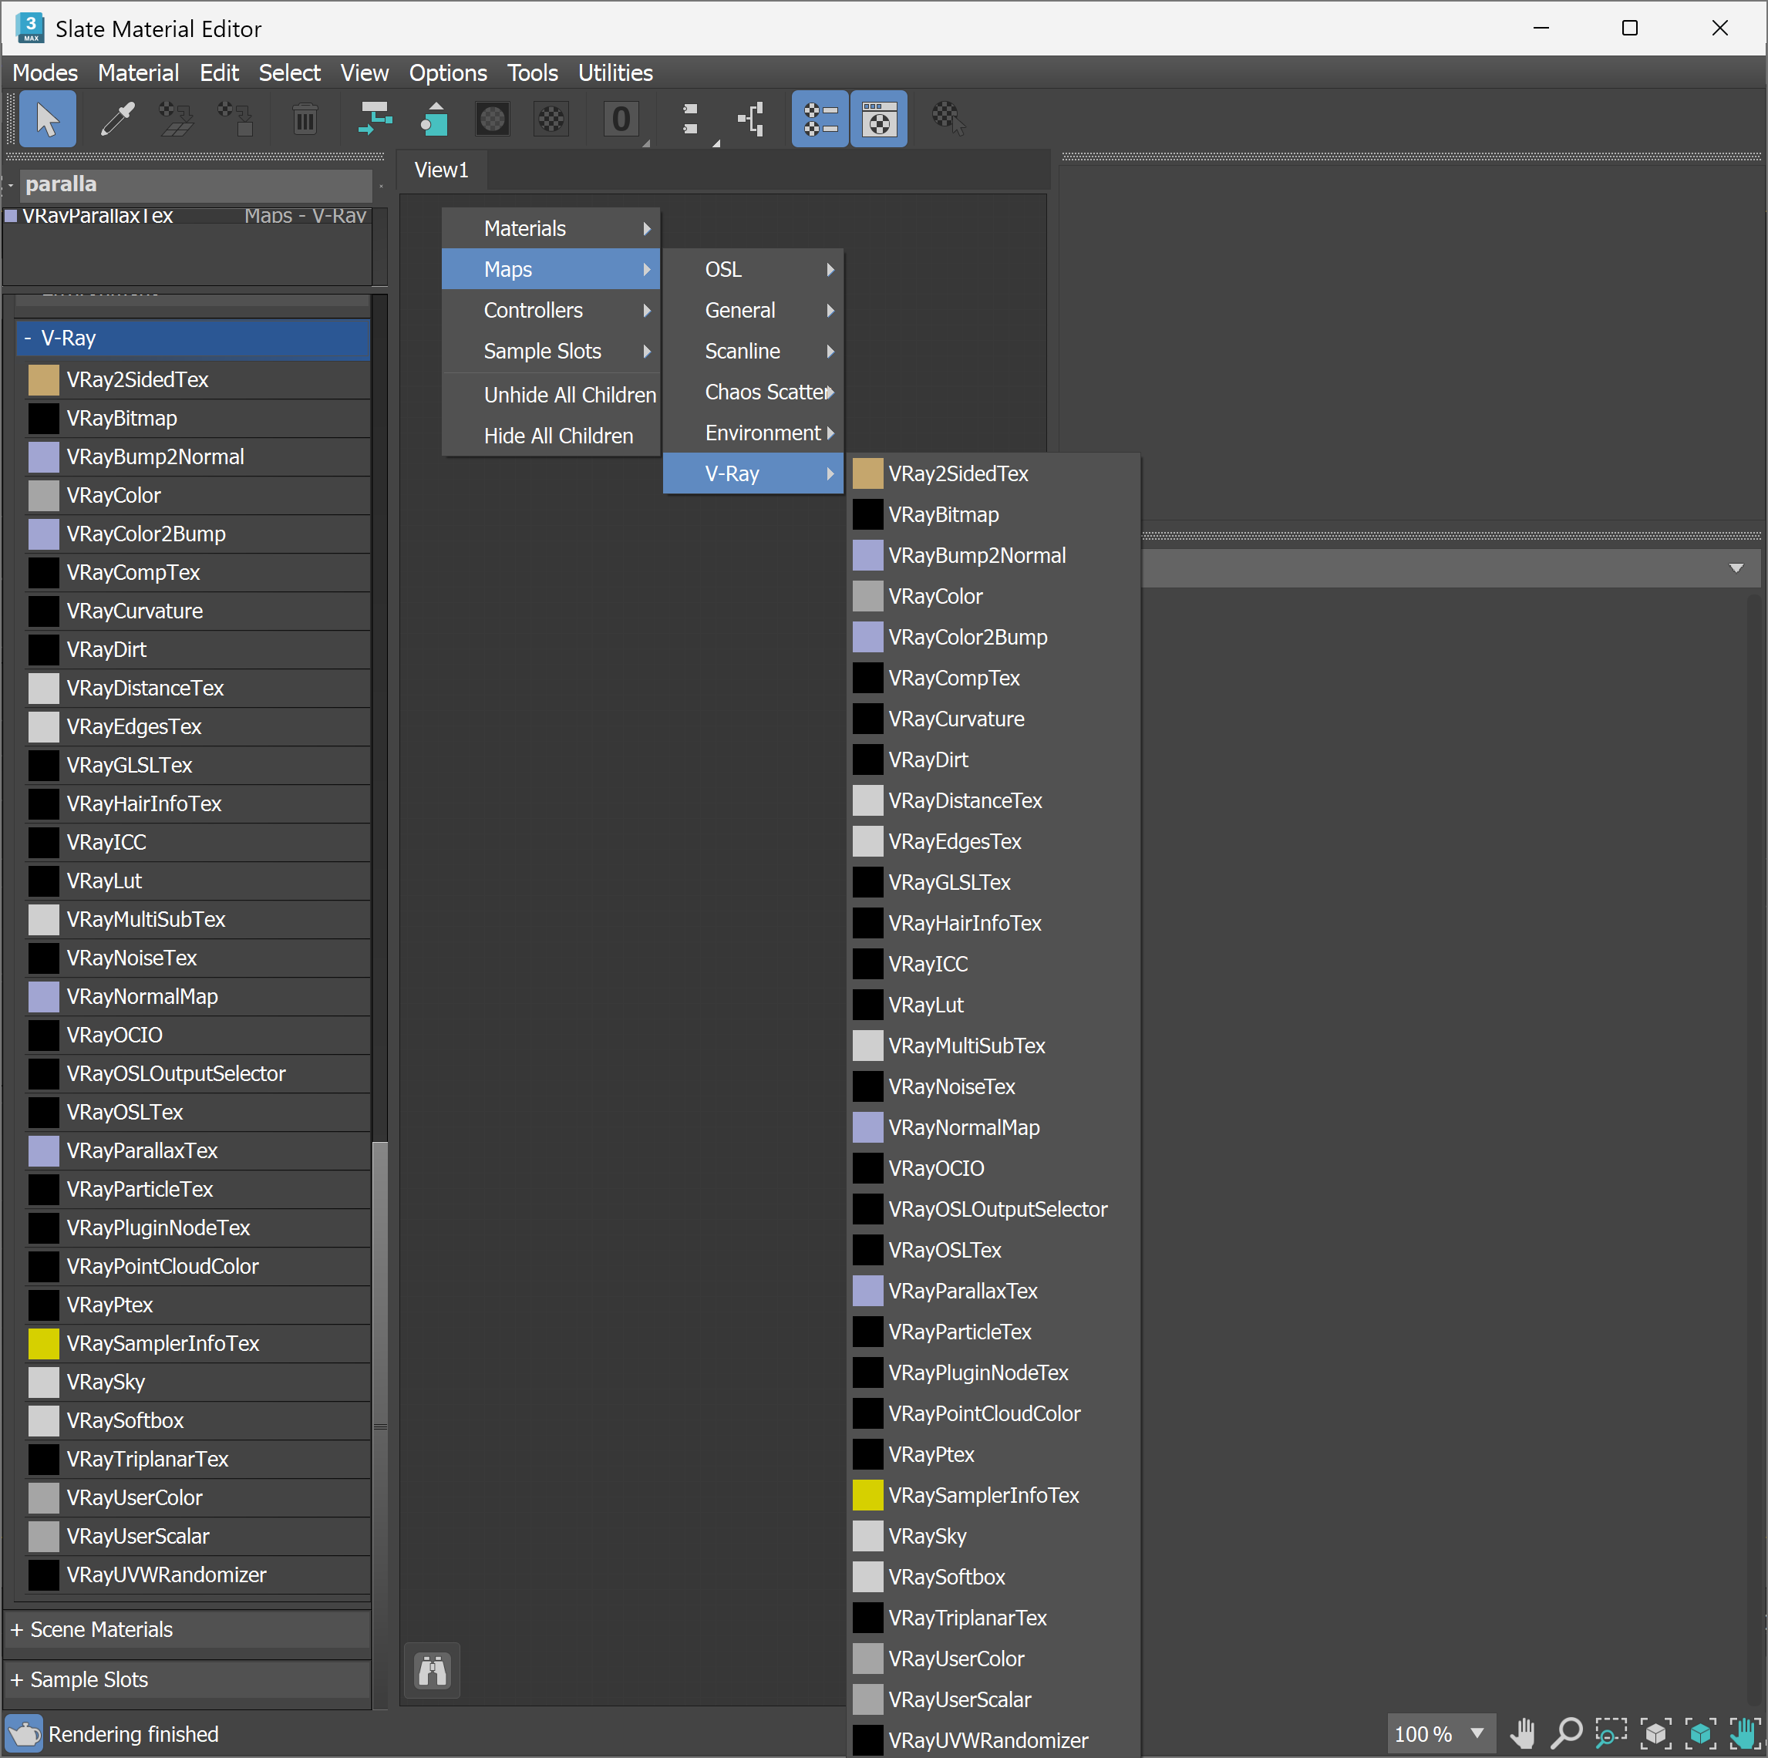Open the Material menu
The image size is (1768, 1758).
[138, 72]
